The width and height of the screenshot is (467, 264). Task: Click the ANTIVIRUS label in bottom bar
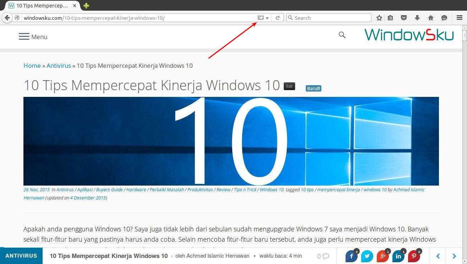pos(21,256)
